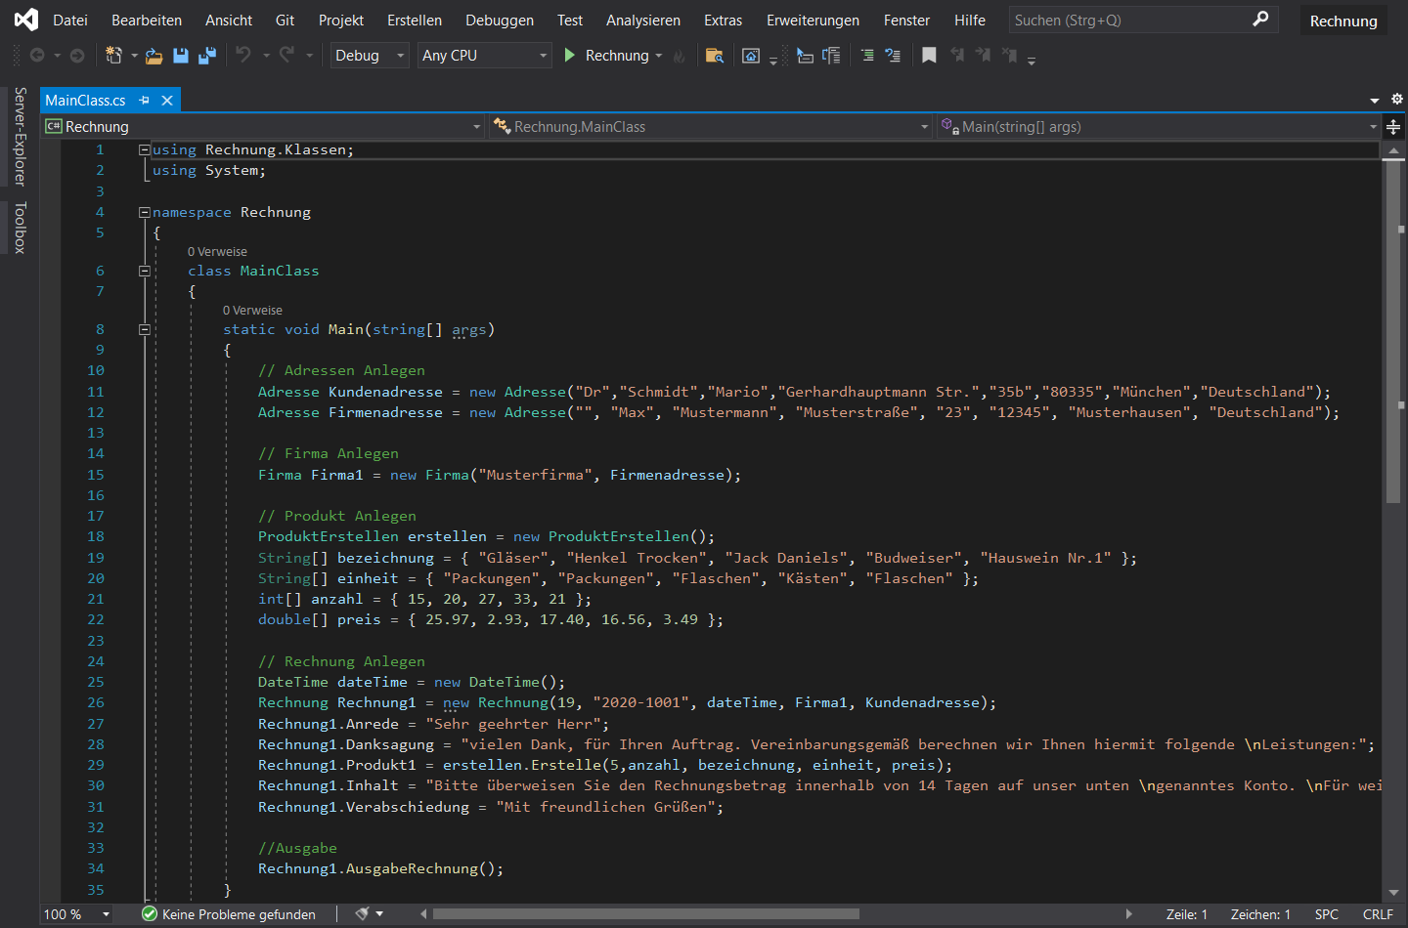Expand the Rechnung start target dropdown arrow
The image size is (1408, 928).
point(659,56)
